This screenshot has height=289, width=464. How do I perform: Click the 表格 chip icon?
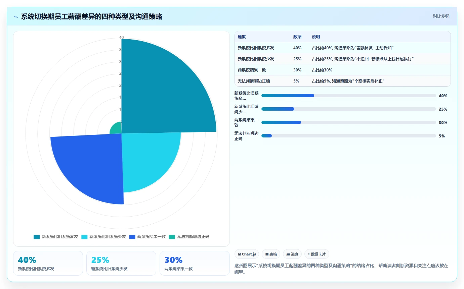[x=267, y=254]
